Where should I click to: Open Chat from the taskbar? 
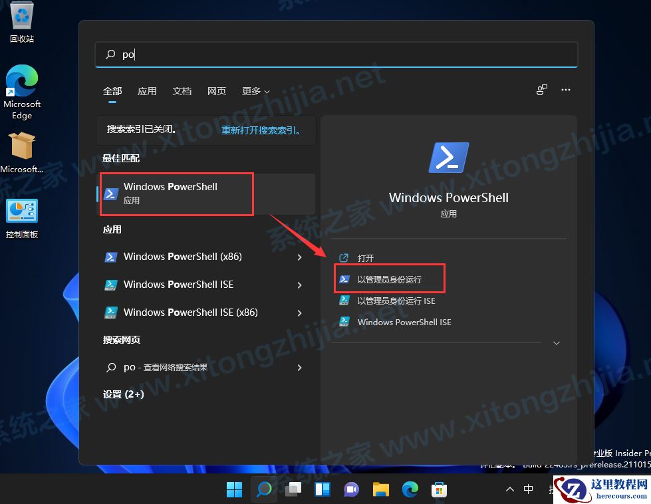tap(351, 489)
